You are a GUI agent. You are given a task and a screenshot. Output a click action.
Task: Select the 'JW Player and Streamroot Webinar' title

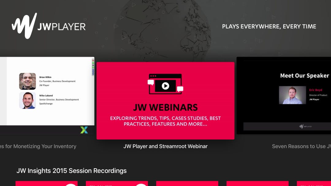click(165, 146)
